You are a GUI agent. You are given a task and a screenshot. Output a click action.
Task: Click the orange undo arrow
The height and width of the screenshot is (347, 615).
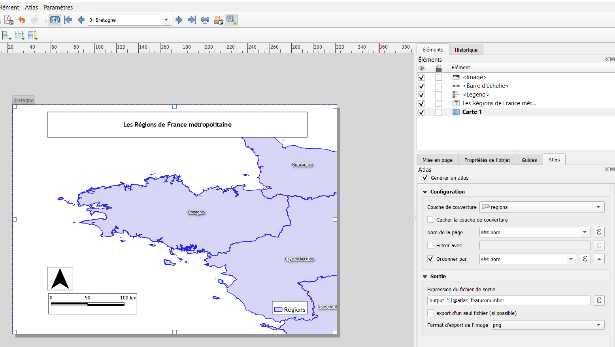pyautogui.click(x=22, y=20)
